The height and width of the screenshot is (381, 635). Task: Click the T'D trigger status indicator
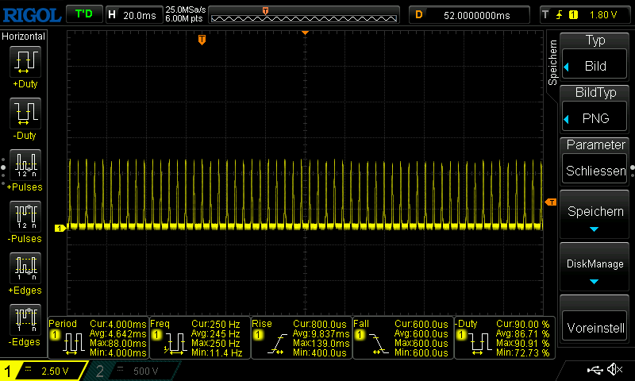pos(84,14)
